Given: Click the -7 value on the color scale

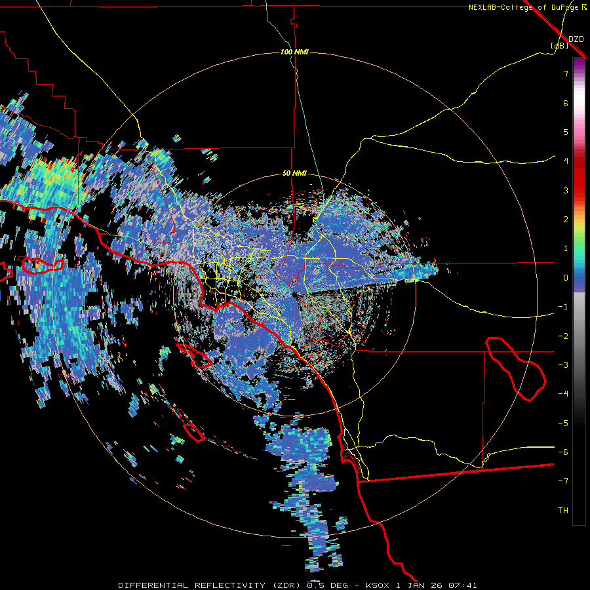Looking at the screenshot, I should pos(563,481).
